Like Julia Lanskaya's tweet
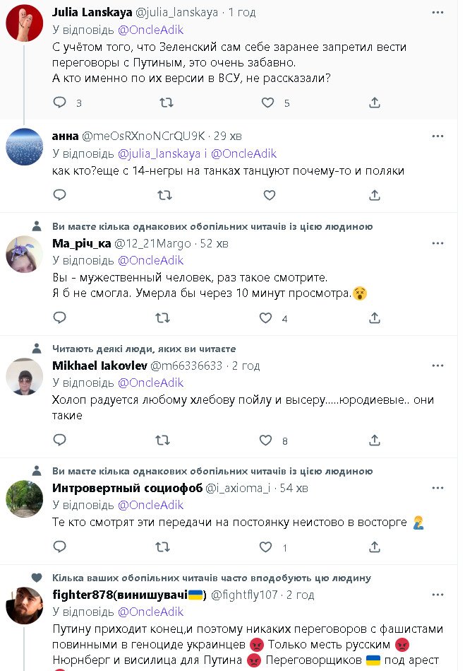The width and height of the screenshot is (465, 671). 267,103
